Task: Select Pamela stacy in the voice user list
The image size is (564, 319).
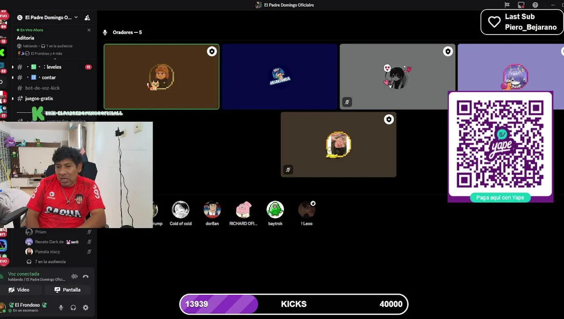Action: pyautogui.click(x=58, y=252)
